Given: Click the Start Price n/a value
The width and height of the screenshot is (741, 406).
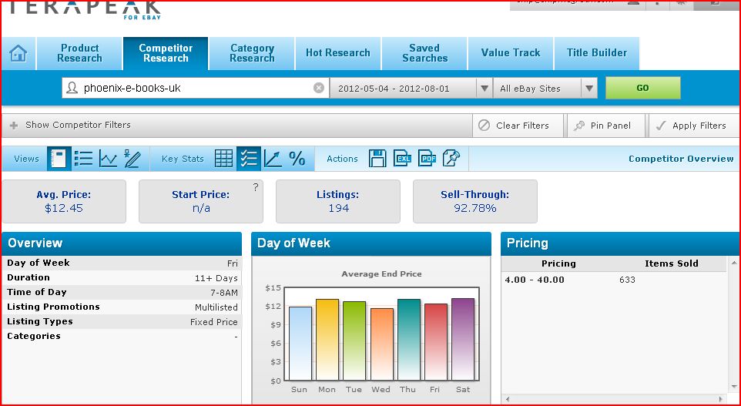Looking at the screenshot, I should 201,209.
